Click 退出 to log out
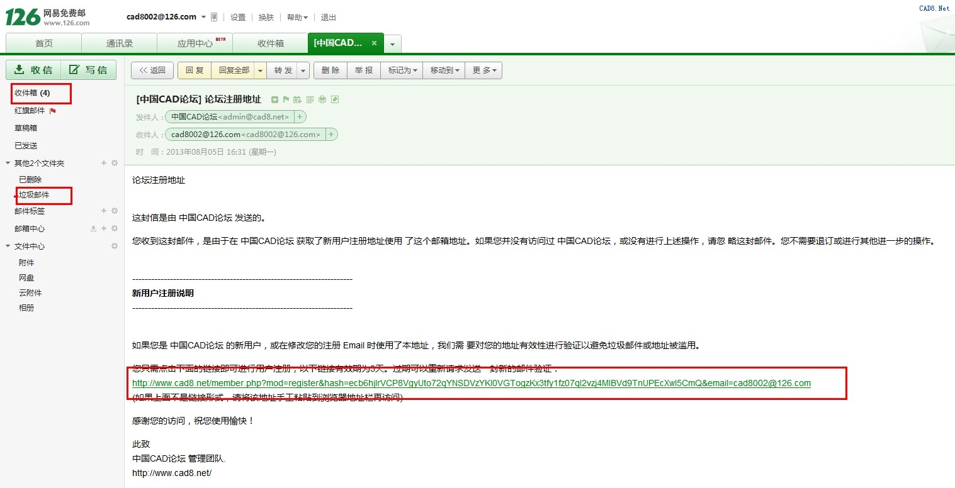 coord(329,18)
